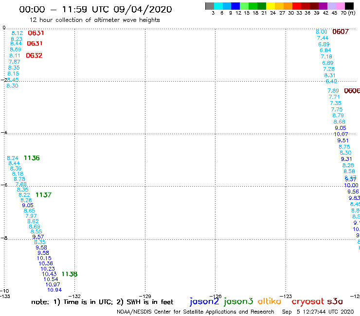
Task: Click the 'jason2' satellite label
Action: click(x=204, y=301)
